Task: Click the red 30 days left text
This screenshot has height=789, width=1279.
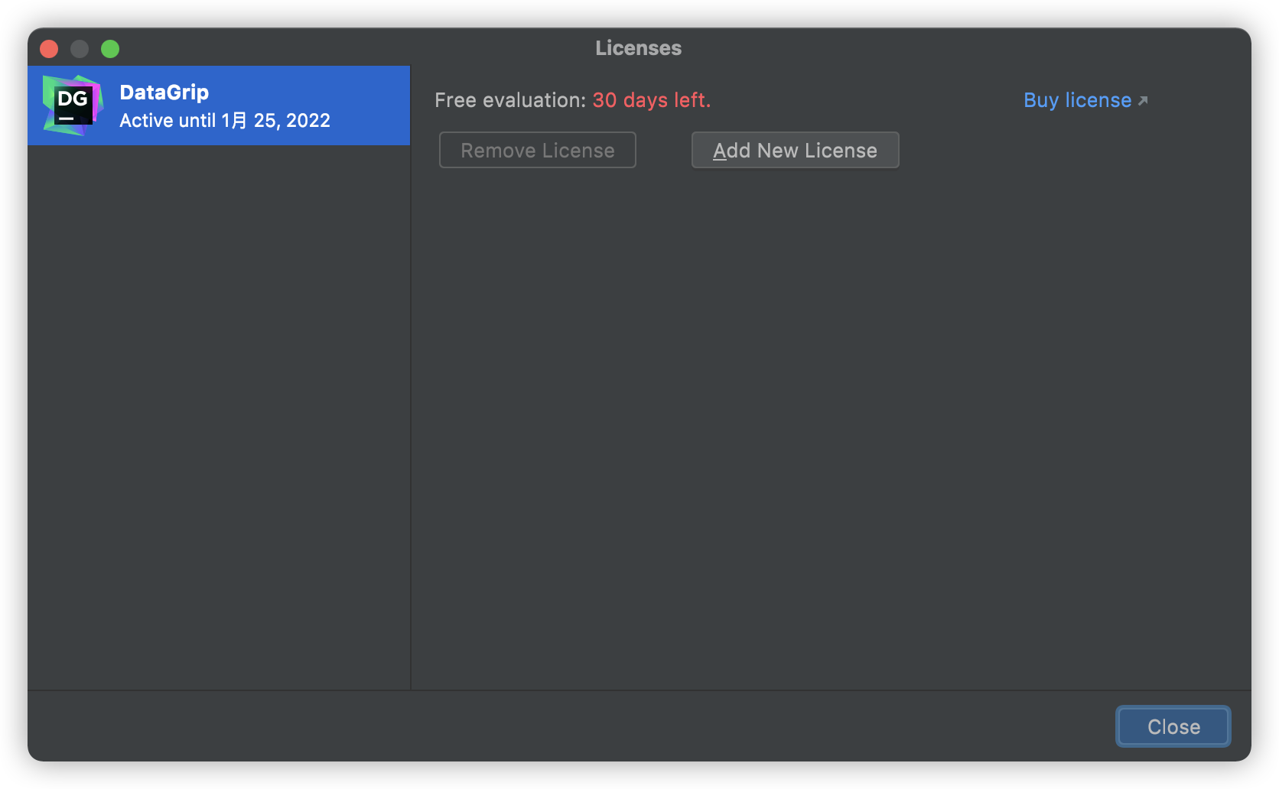Action: (651, 100)
